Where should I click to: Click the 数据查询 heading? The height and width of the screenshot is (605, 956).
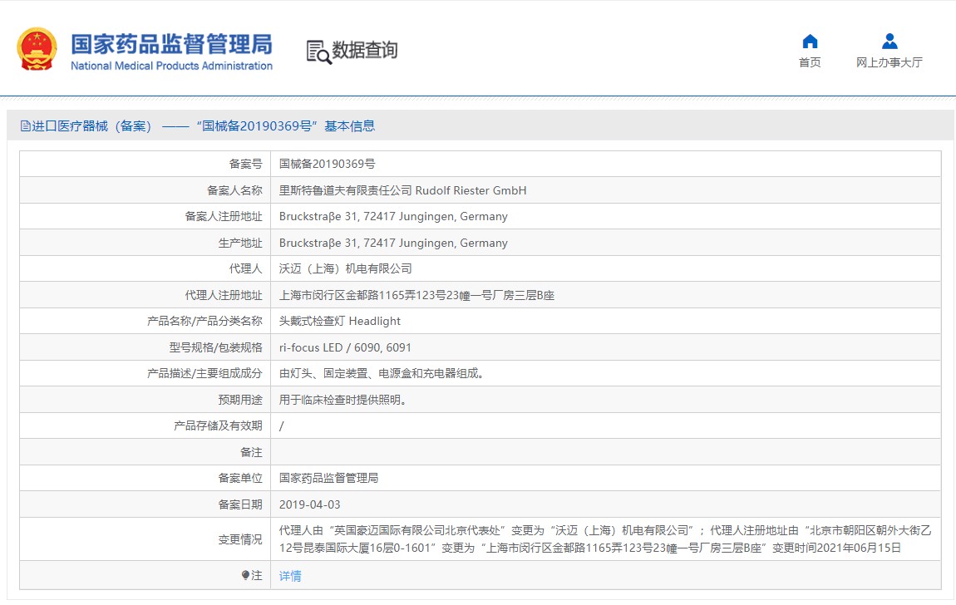365,50
